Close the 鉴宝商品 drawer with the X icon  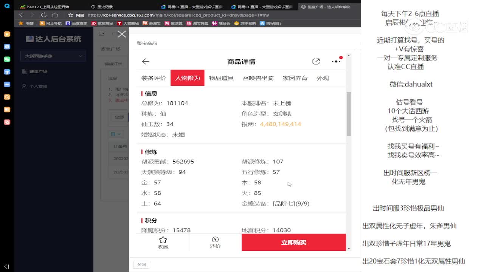pyautogui.click(x=122, y=34)
